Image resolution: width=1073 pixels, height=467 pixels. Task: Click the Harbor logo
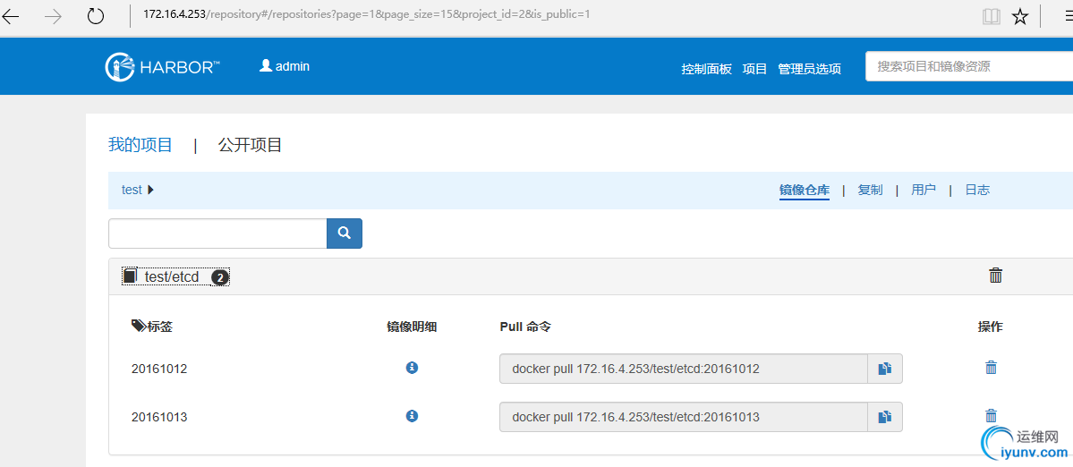[163, 66]
